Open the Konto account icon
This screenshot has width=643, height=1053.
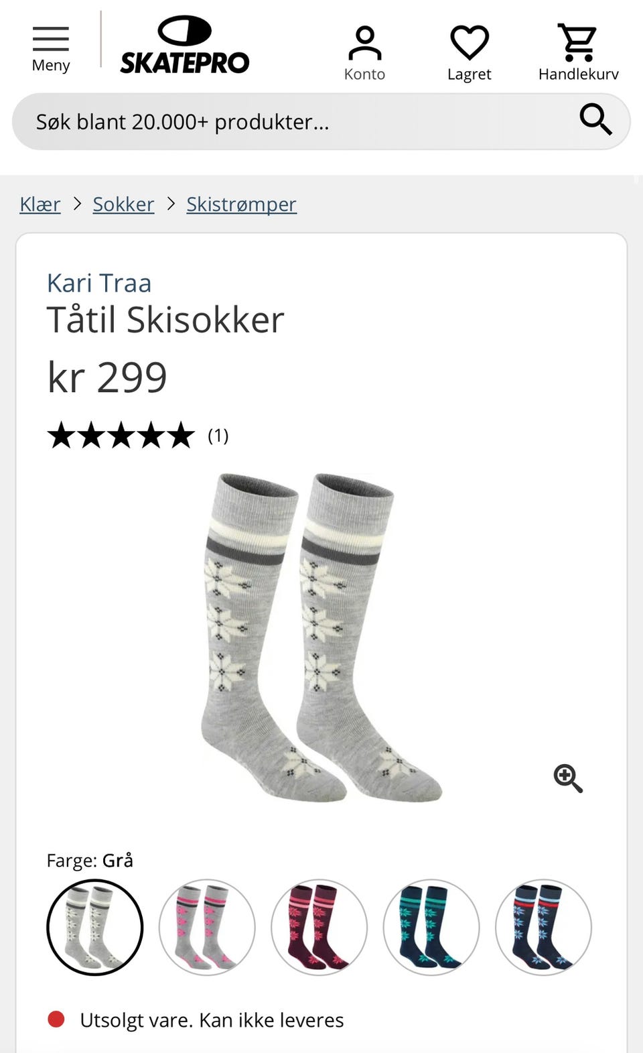(x=364, y=53)
